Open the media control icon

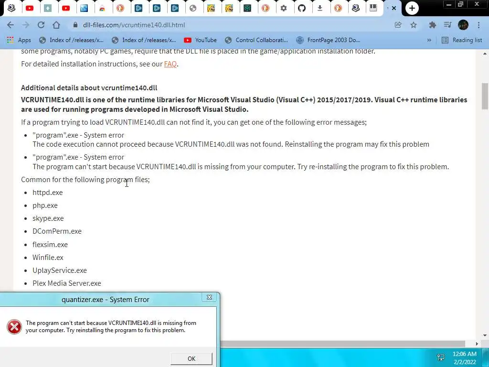click(448, 25)
